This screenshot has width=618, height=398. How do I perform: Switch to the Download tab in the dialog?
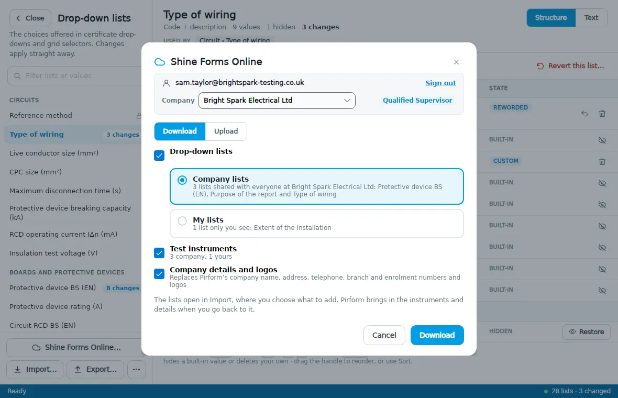click(180, 131)
